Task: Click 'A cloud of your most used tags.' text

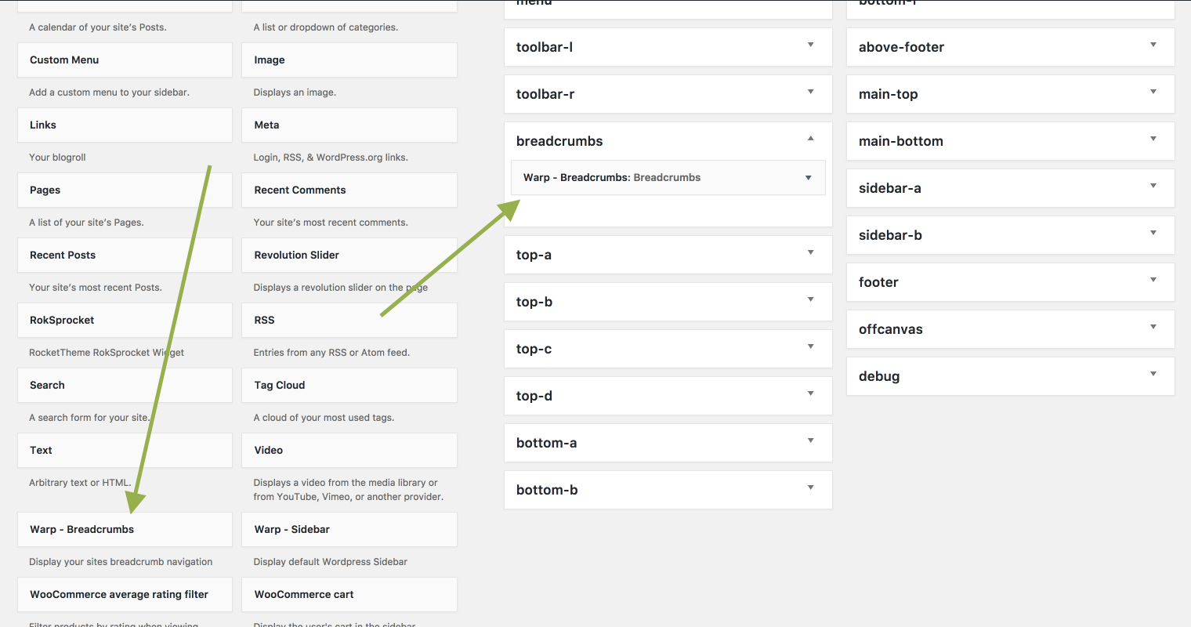Action: [324, 418]
